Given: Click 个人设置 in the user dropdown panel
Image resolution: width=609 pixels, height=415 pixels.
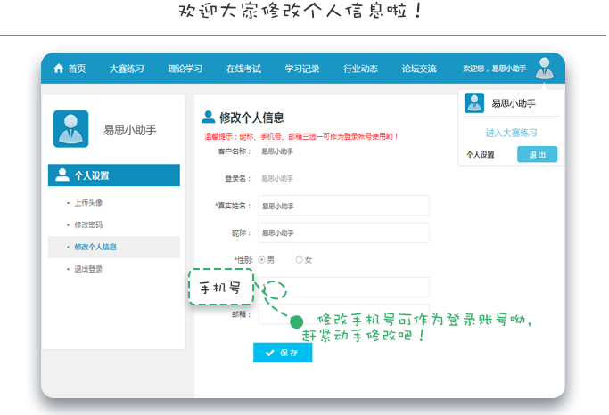Looking at the screenshot, I should coord(481,155).
